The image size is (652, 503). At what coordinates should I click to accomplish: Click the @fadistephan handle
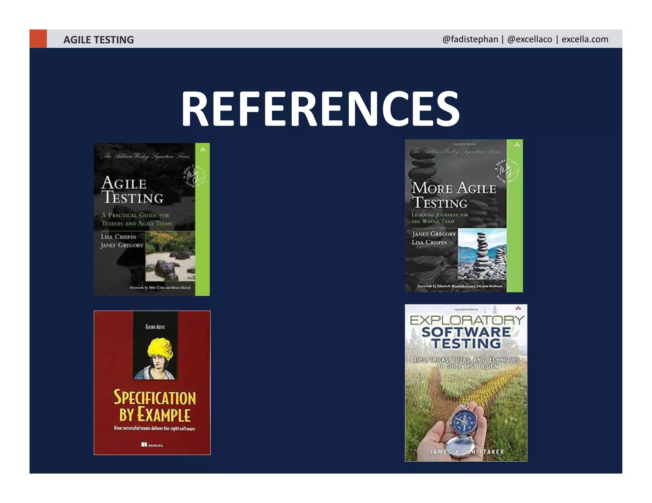pyautogui.click(x=470, y=39)
